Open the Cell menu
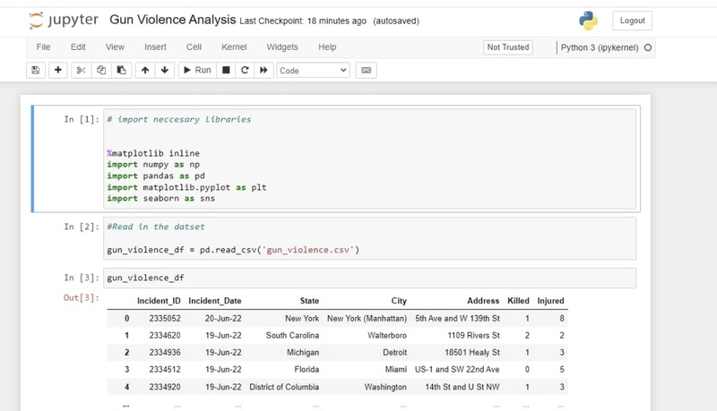 [194, 47]
